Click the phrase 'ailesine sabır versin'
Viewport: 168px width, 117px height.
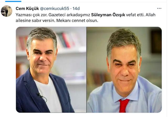click(35, 21)
